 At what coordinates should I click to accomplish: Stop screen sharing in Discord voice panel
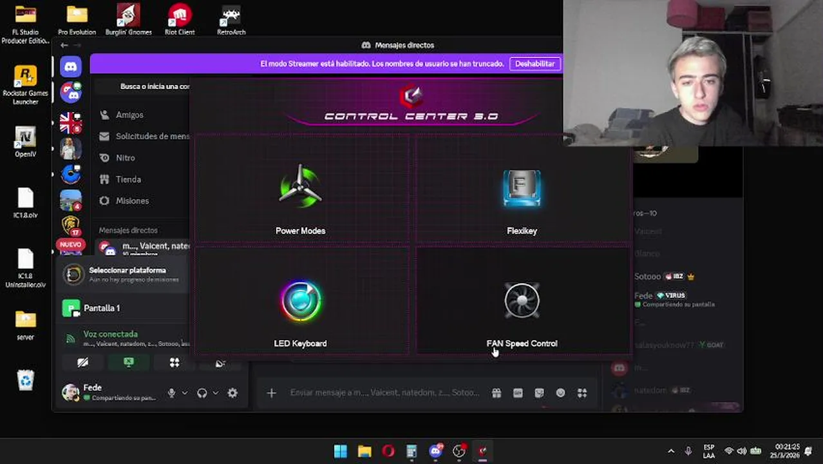pos(129,363)
